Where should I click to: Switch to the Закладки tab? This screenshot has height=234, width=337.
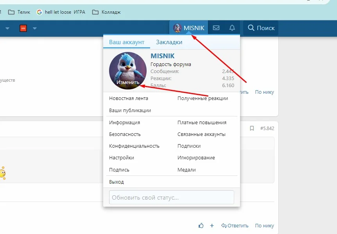pyautogui.click(x=169, y=42)
